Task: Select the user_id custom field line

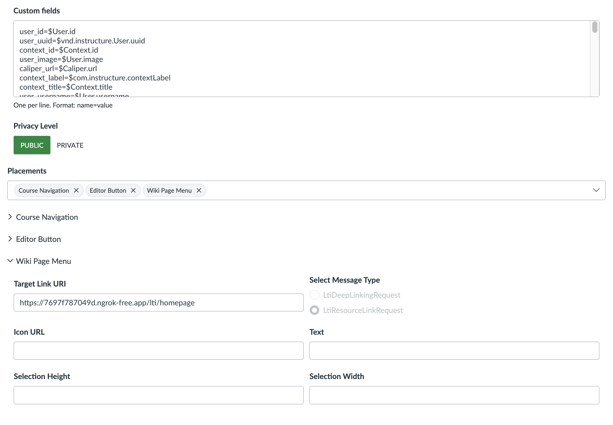Action: click(x=47, y=31)
